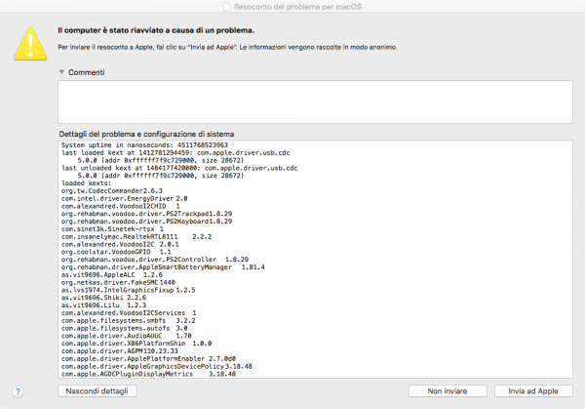Click the 'Il computer è stato riavviato' headline
The height and width of the screenshot is (409, 585).
(156, 30)
